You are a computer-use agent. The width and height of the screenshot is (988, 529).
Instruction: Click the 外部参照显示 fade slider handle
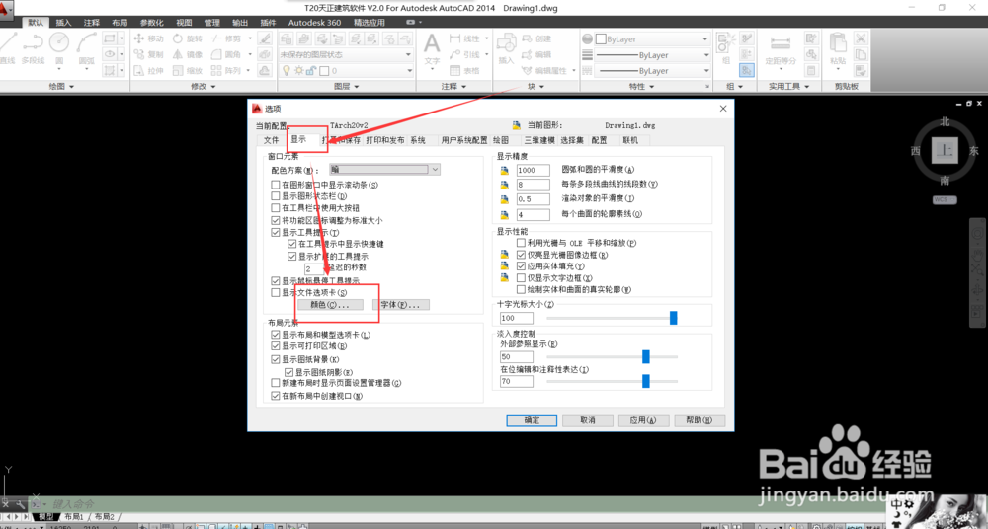[646, 357]
